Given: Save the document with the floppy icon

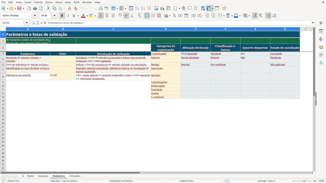Looking at the screenshot, I should click(19, 8).
